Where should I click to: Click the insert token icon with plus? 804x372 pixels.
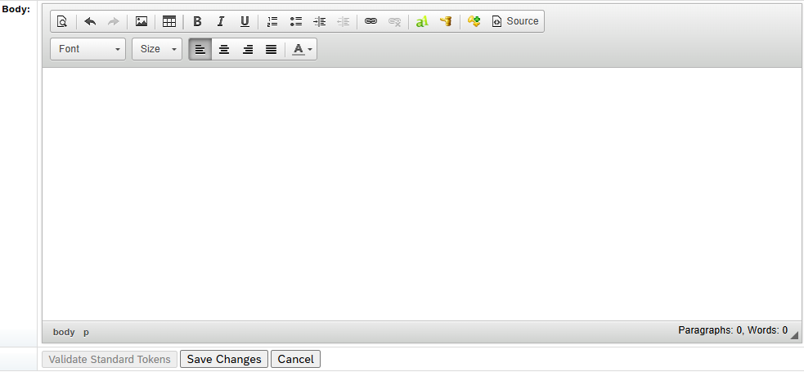[x=474, y=21]
